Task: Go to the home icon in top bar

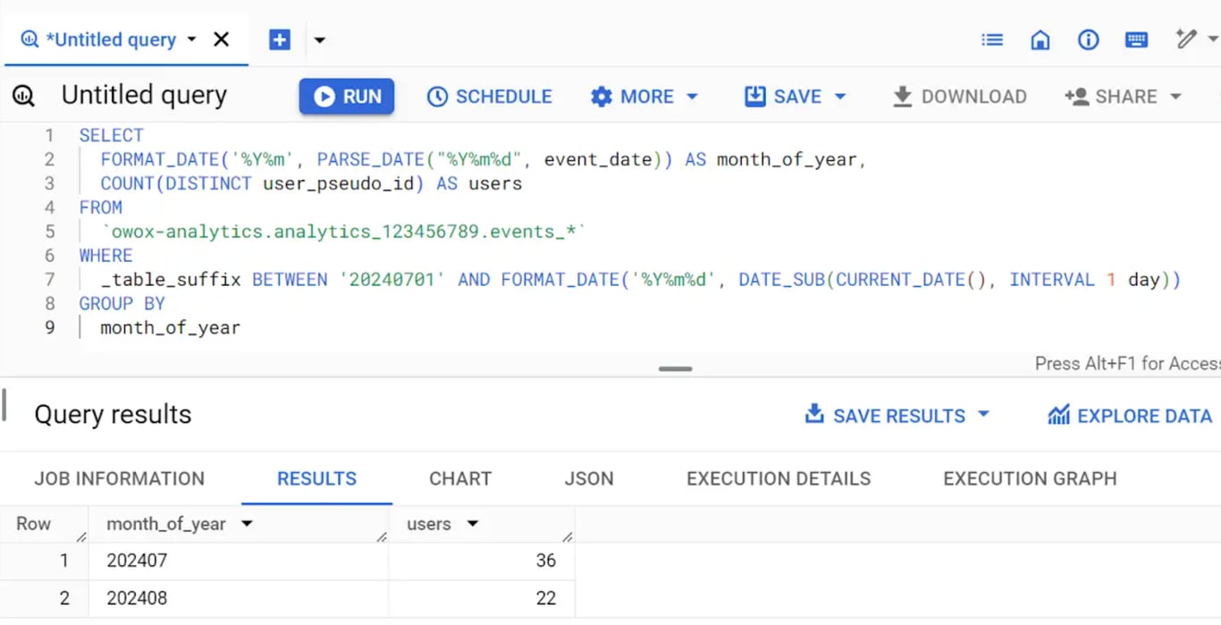Action: (1040, 39)
